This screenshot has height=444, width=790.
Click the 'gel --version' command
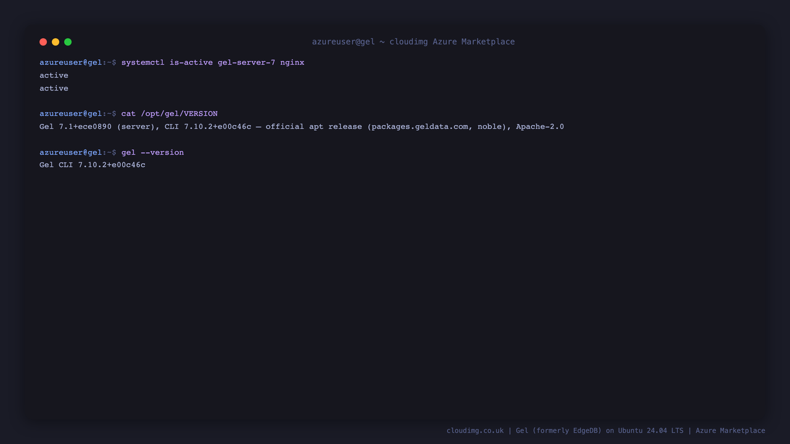152,152
